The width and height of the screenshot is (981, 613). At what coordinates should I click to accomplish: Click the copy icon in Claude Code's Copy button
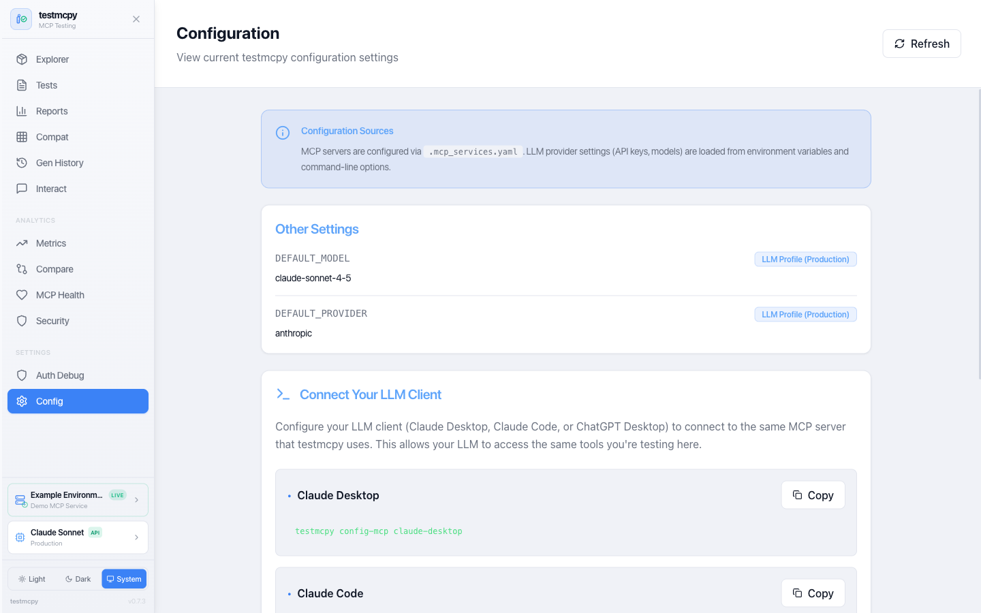coord(797,593)
